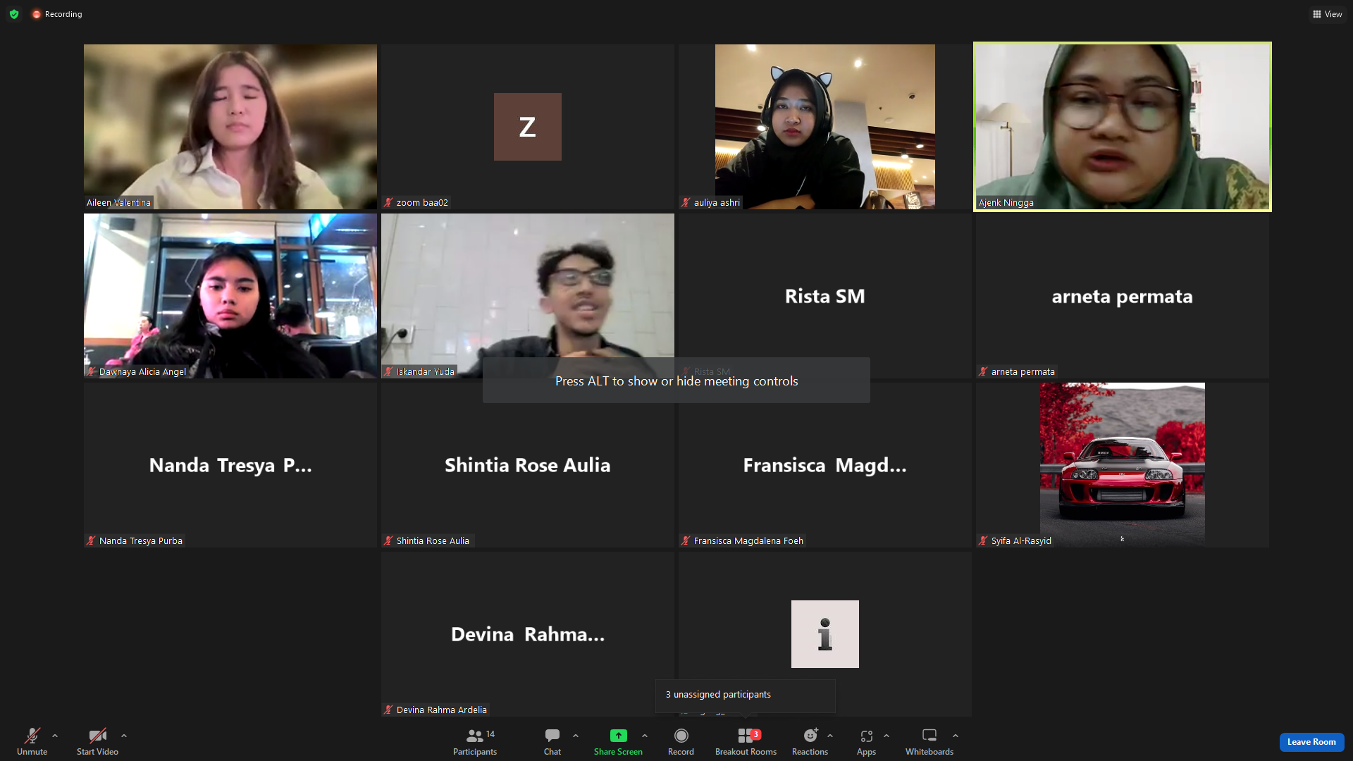The height and width of the screenshot is (761, 1353).
Task: Click the Ajenk Ningga name label
Action: [1006, 202]
